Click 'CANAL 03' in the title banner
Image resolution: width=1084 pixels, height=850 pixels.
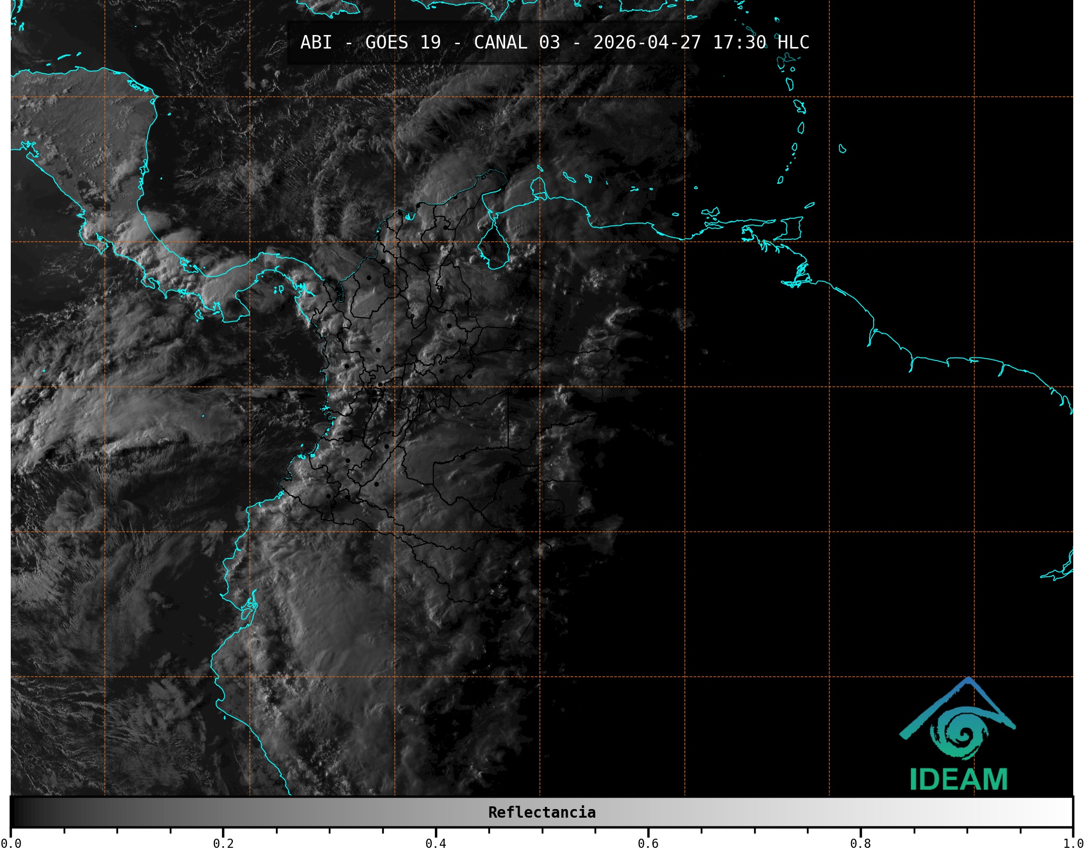pyautogui.click(x=516, y=43)
